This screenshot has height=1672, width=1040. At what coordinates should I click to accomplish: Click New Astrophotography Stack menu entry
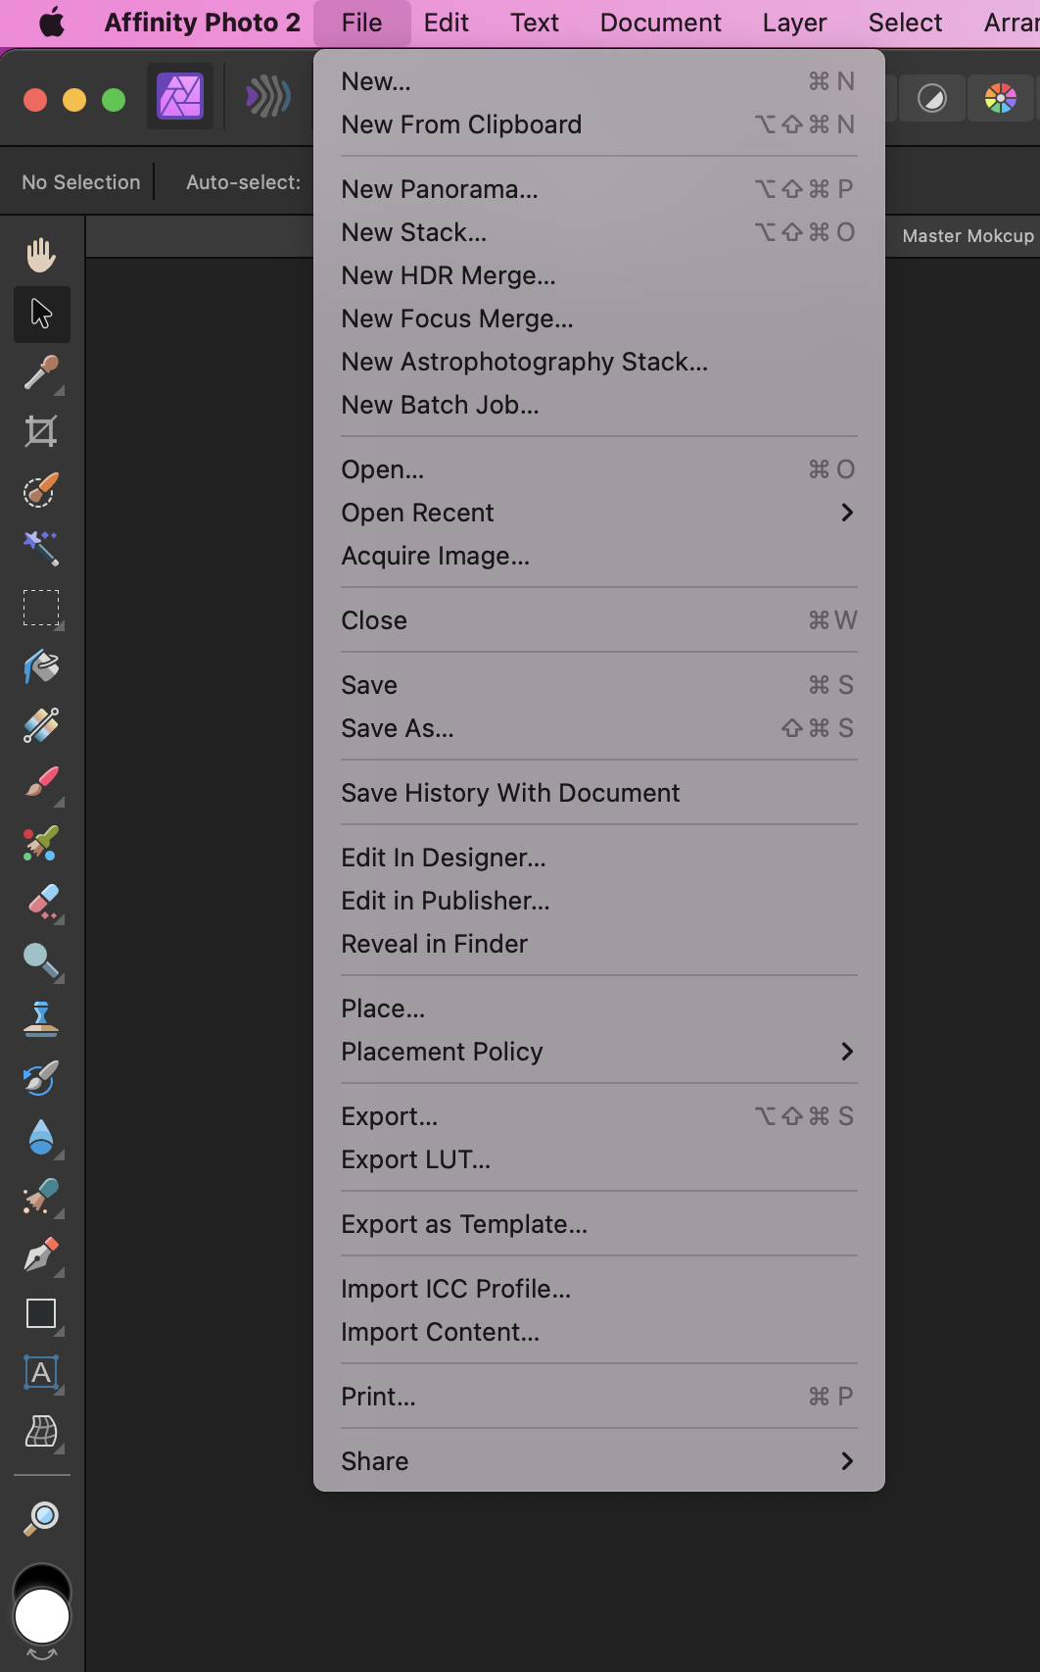524,362
